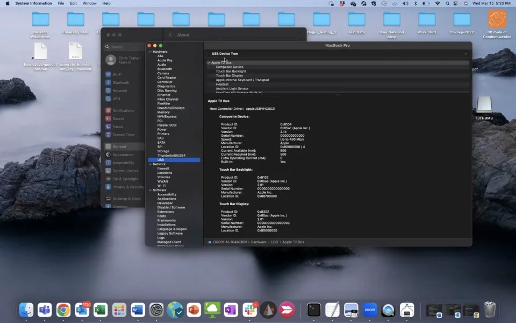The height and width of the screenshot is (323, 516).
Task: Click Hardware in the bottom path bar
Action: point(258,242)
